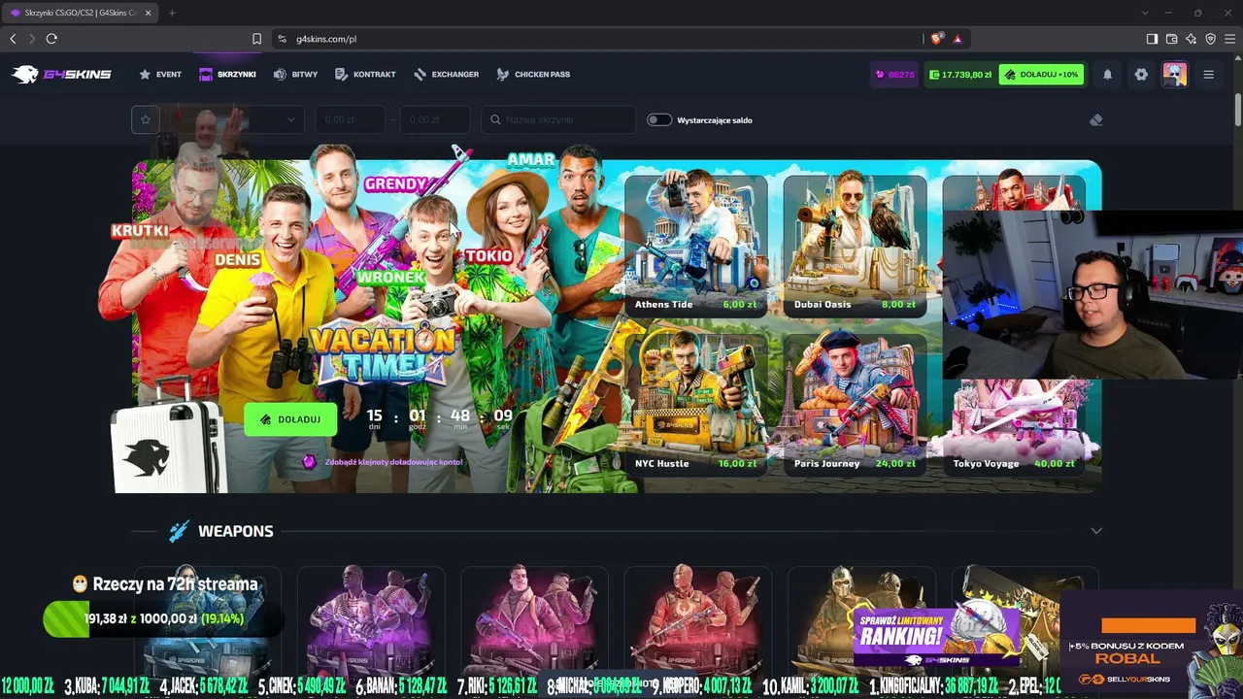The width and height of the screenshot is (1243, 699).
Task: Bookmark this page via the bookmark icon
Action: pos(256,39)
